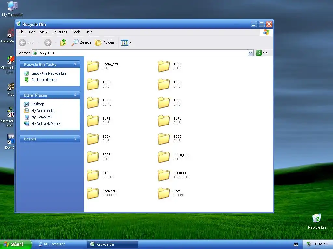
Task: Open the Back history dropdown arrow
Action: (39, 42)
